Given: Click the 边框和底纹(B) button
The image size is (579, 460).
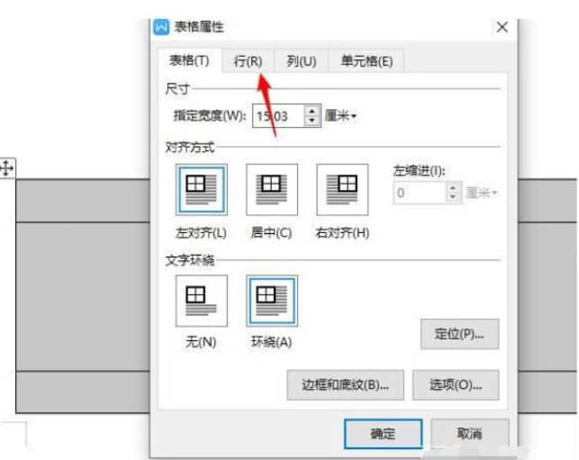Looking at the screenshot, I should [345, 385].
